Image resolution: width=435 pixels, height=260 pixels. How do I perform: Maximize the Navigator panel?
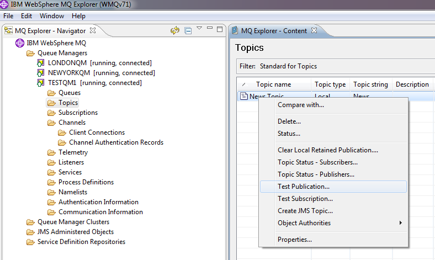[x=220, y=29]
